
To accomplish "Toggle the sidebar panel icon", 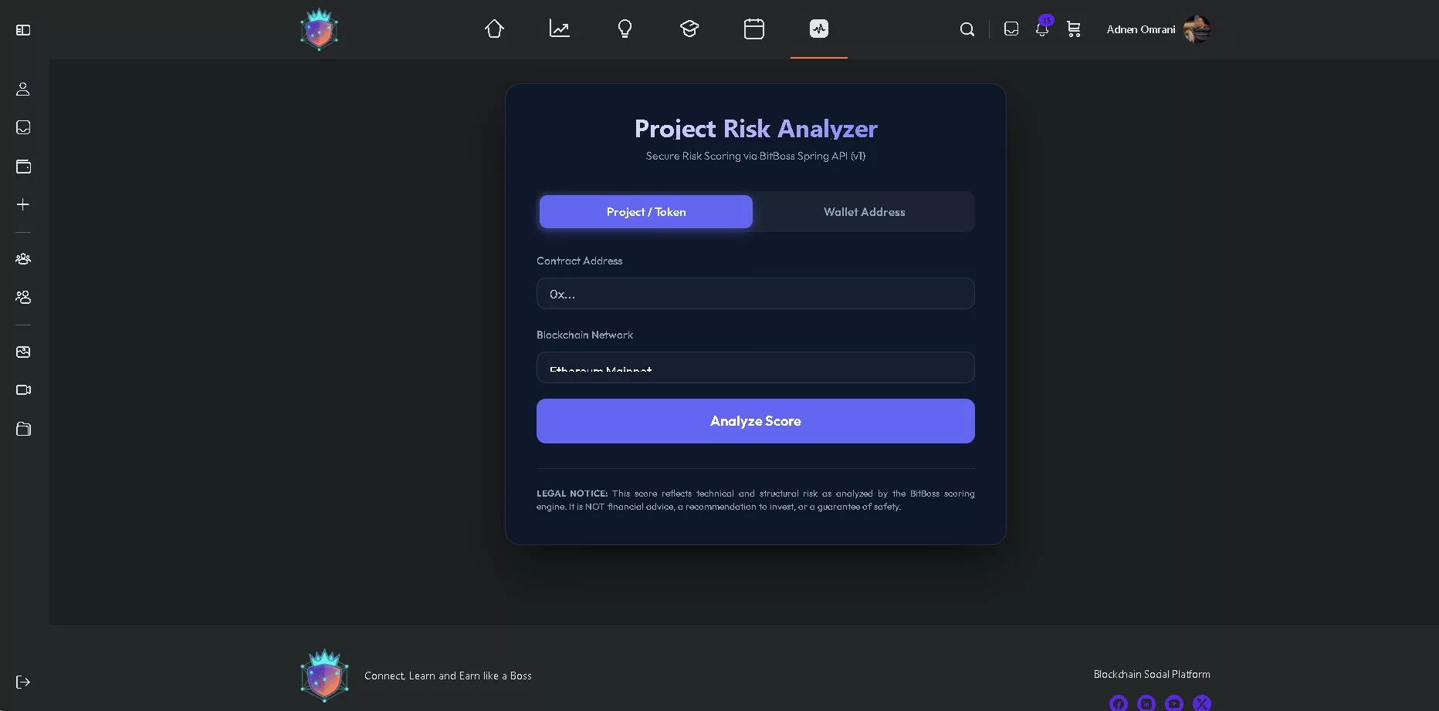I will (23, 30).
